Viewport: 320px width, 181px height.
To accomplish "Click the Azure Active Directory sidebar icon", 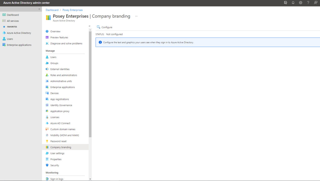I will [x=4, y=33].
